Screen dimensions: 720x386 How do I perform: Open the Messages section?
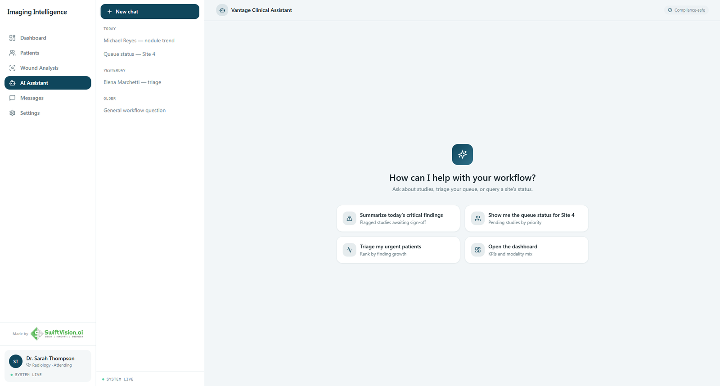[x=48, y=98]
